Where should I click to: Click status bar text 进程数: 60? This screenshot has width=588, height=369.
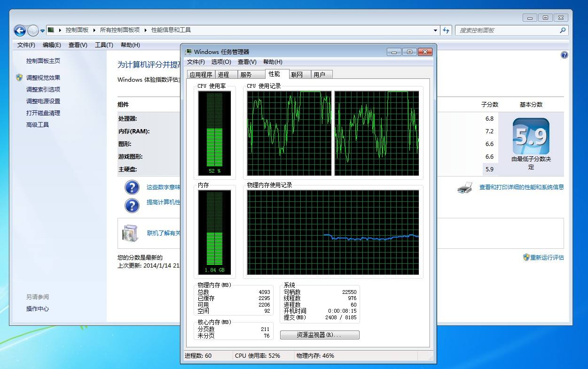click(x=198, y=356)
